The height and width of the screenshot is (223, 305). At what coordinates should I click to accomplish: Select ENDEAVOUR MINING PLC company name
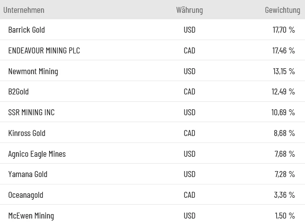[44, 50]
